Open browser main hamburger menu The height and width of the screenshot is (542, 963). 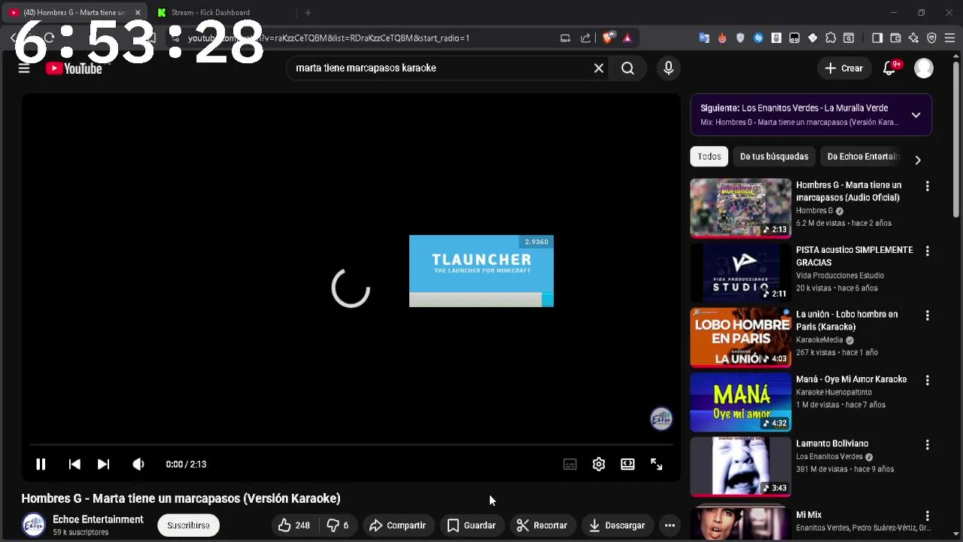point(949,38)
